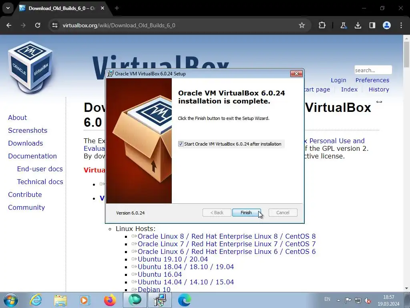The width and height of the screenshot is (410, 308).
Task: Open the History link
Action: [379, 89]
